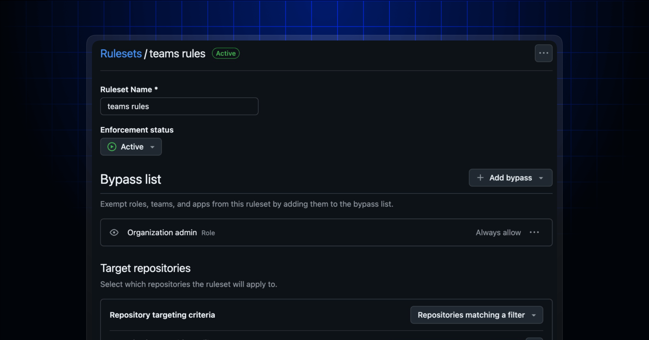Image resolution: width=649 pixels, height=340 pixels.
Task: Click the Active status badge next to title
Action: [225, 53]
